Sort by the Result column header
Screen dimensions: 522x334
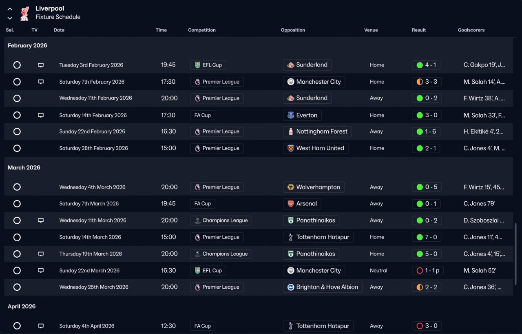click(419, 30)
